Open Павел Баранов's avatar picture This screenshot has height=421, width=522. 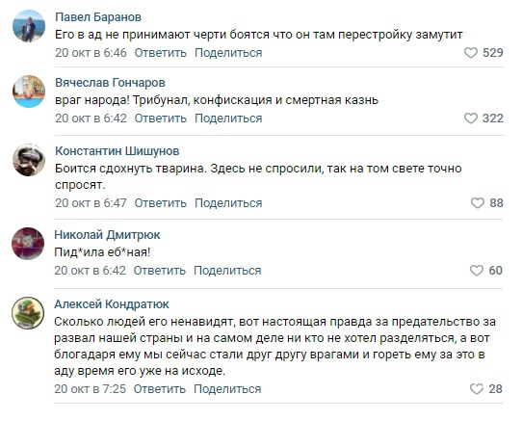[29, 26]
